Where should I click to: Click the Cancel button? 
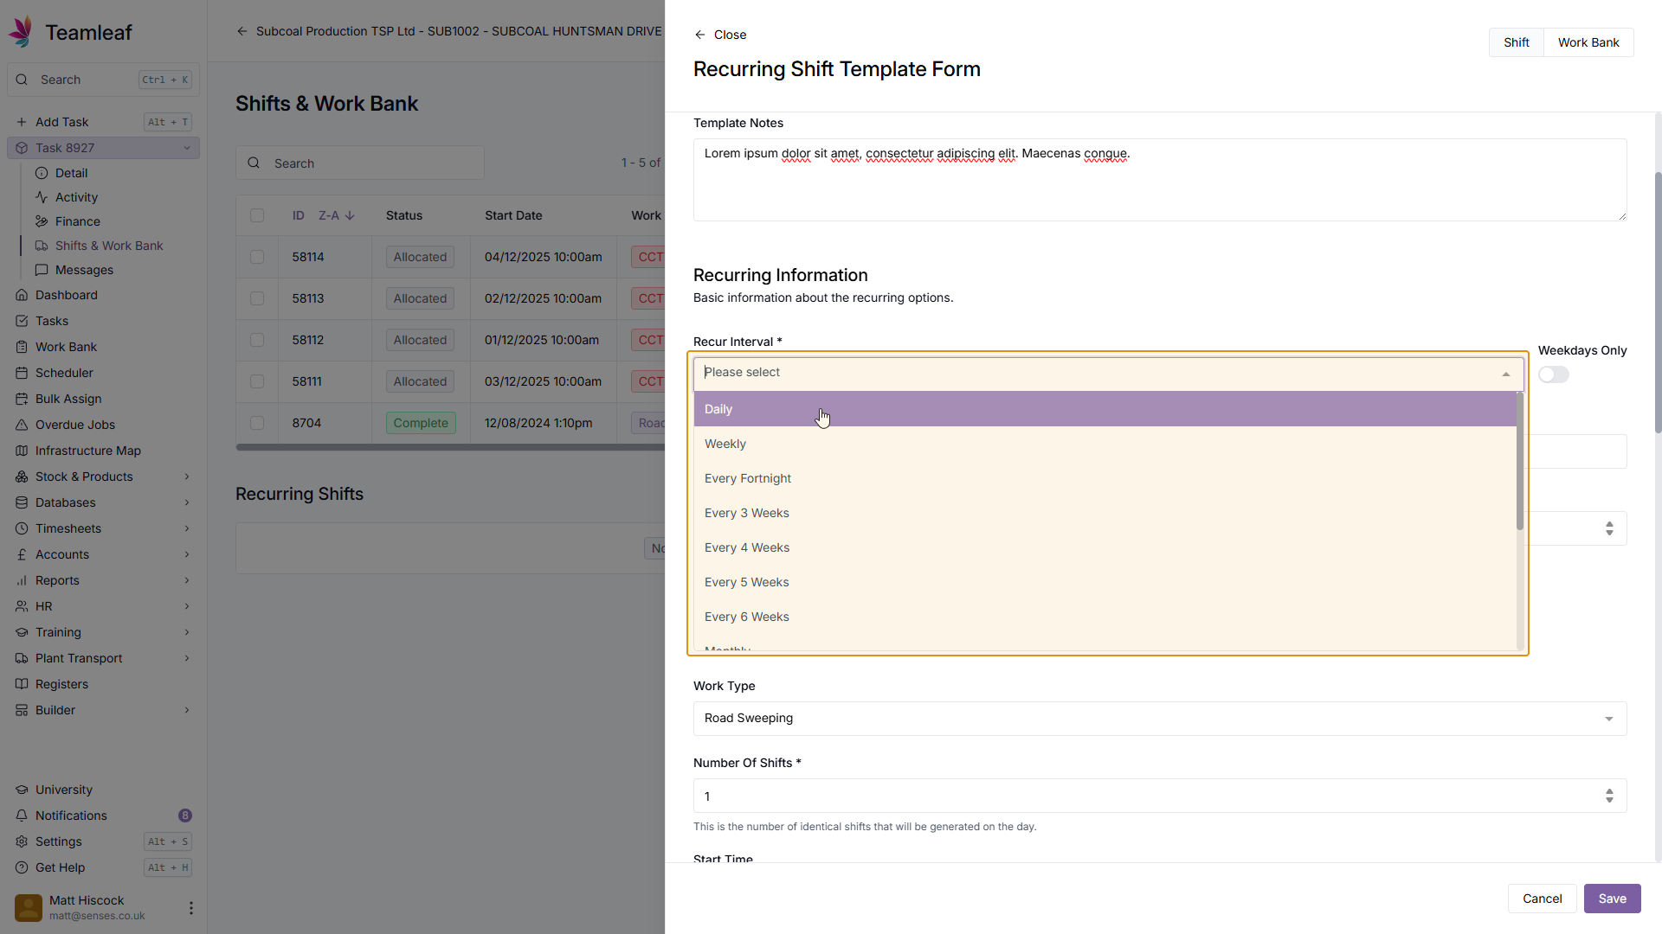[1542, 899]
